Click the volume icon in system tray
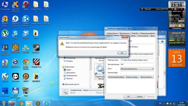188x106 pixels. pyautogui.click(x=171, y=104)
